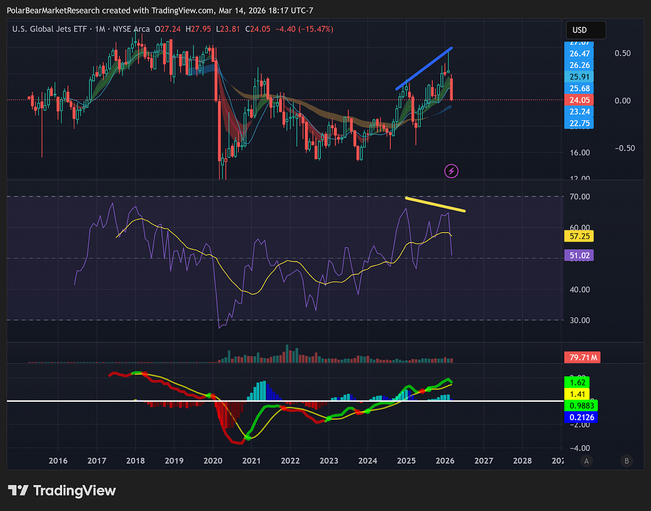Click the 25.91 price level label
The image size is (651, 511).
(x=579, y=77)
